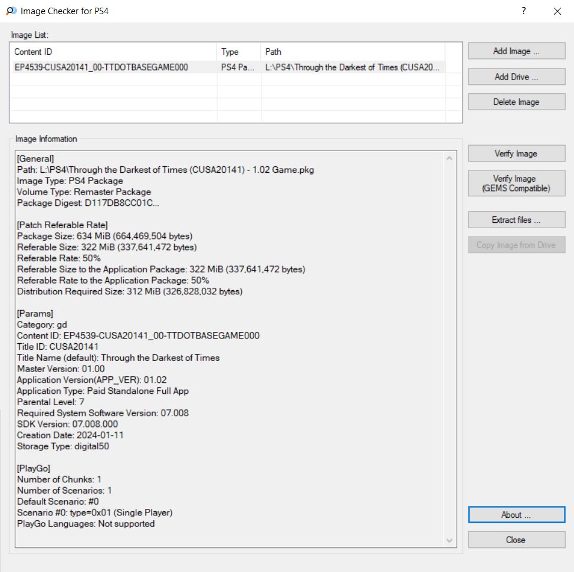Click the PS4 Pa... type cell
Screen dimensions: 574x572
click(238, 67)
